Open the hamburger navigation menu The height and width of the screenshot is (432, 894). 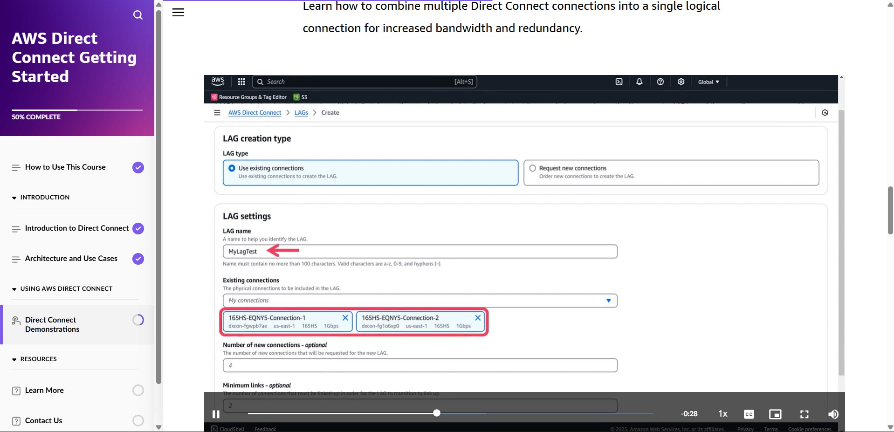178,12
